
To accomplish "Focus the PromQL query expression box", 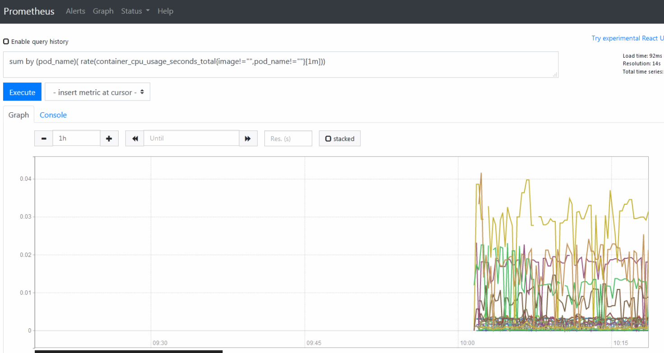I will click(x=281, y=64).
